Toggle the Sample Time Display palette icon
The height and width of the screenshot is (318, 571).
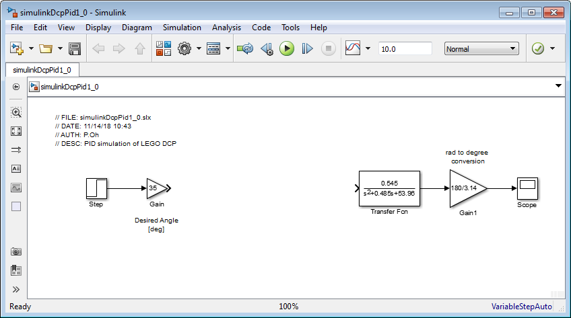pos(16,150)
